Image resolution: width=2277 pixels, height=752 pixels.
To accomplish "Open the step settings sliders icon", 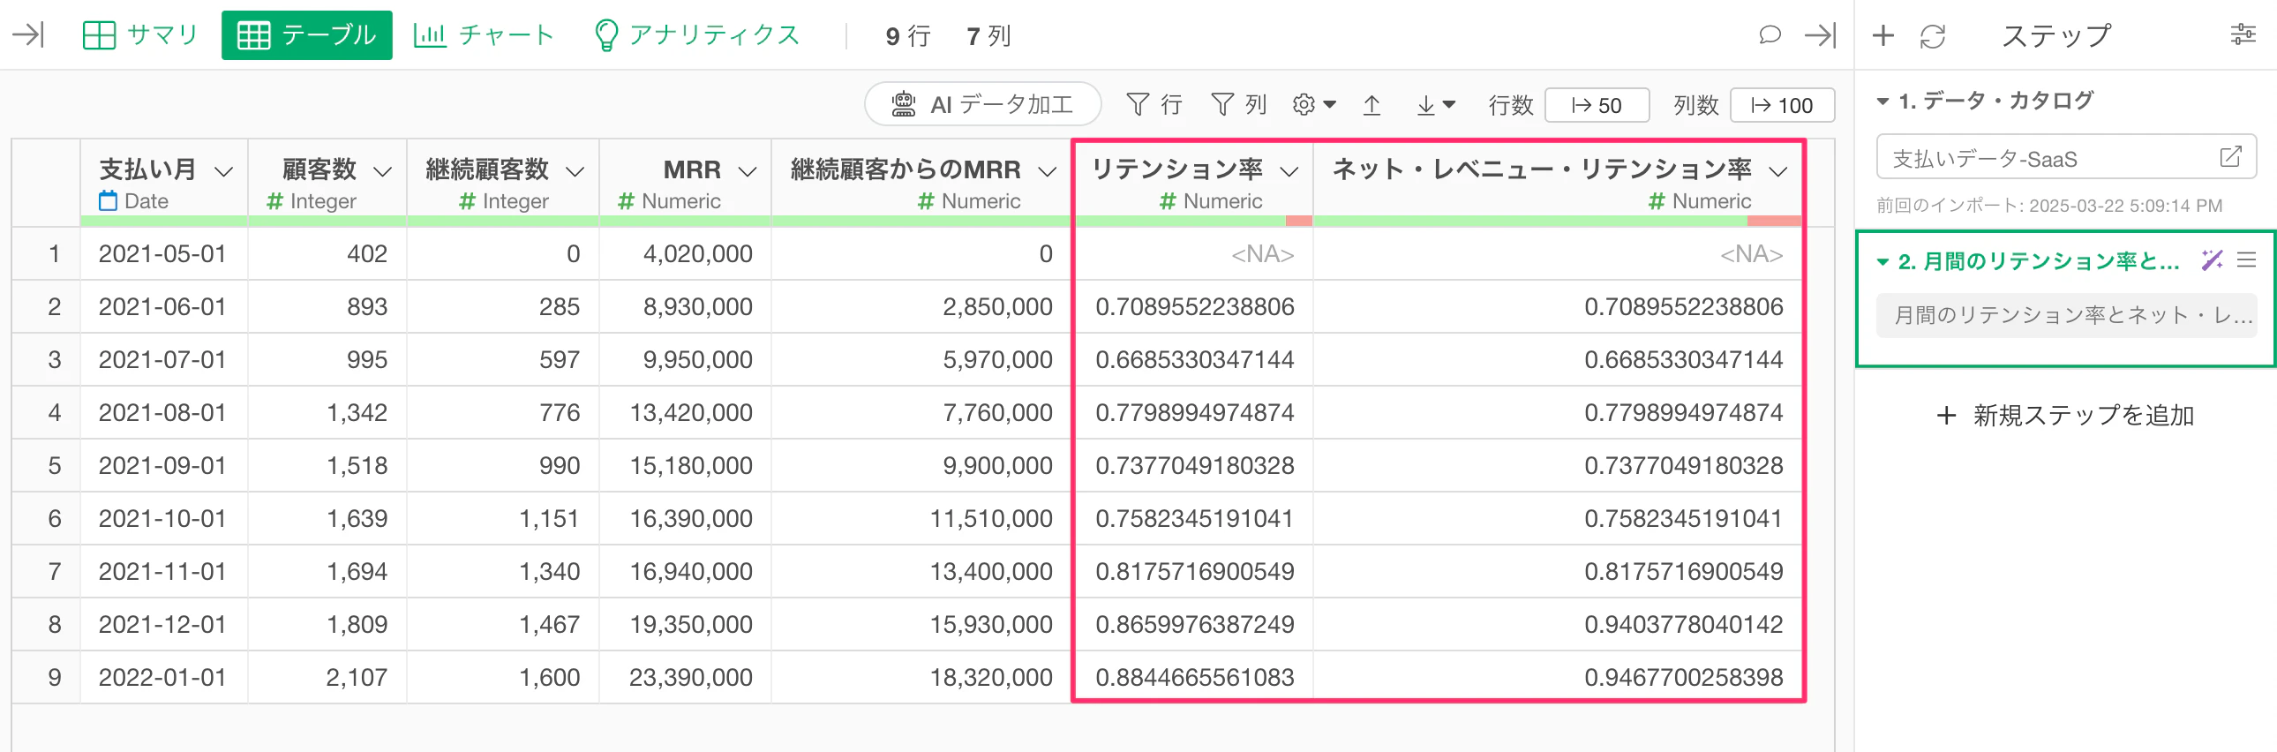I will pyautogui.click(x=2243, y=35).
